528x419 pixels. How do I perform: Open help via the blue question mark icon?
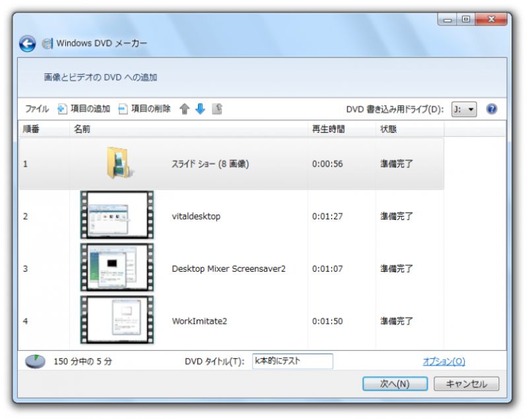tap(490, 109)
